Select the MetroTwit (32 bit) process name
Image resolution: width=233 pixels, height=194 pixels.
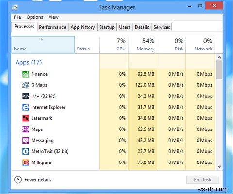50,151
